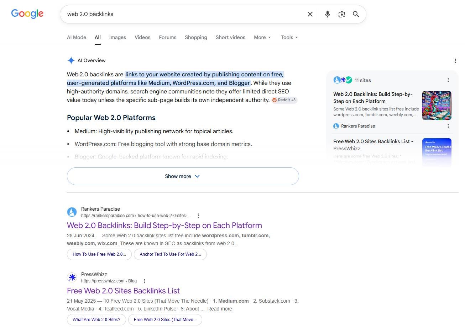Switch to AI Mode tab
465x330 pixels.
(x=77, y=37)
